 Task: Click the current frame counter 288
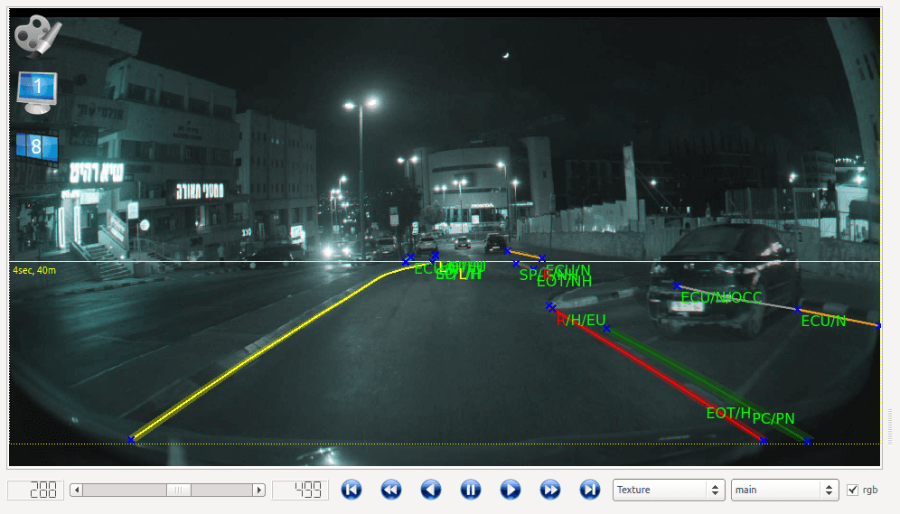coord(35,490)
